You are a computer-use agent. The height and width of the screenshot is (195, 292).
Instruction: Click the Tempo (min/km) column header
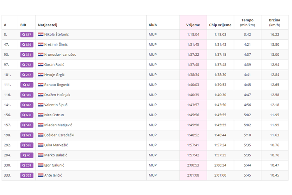[x=247, y=23]
